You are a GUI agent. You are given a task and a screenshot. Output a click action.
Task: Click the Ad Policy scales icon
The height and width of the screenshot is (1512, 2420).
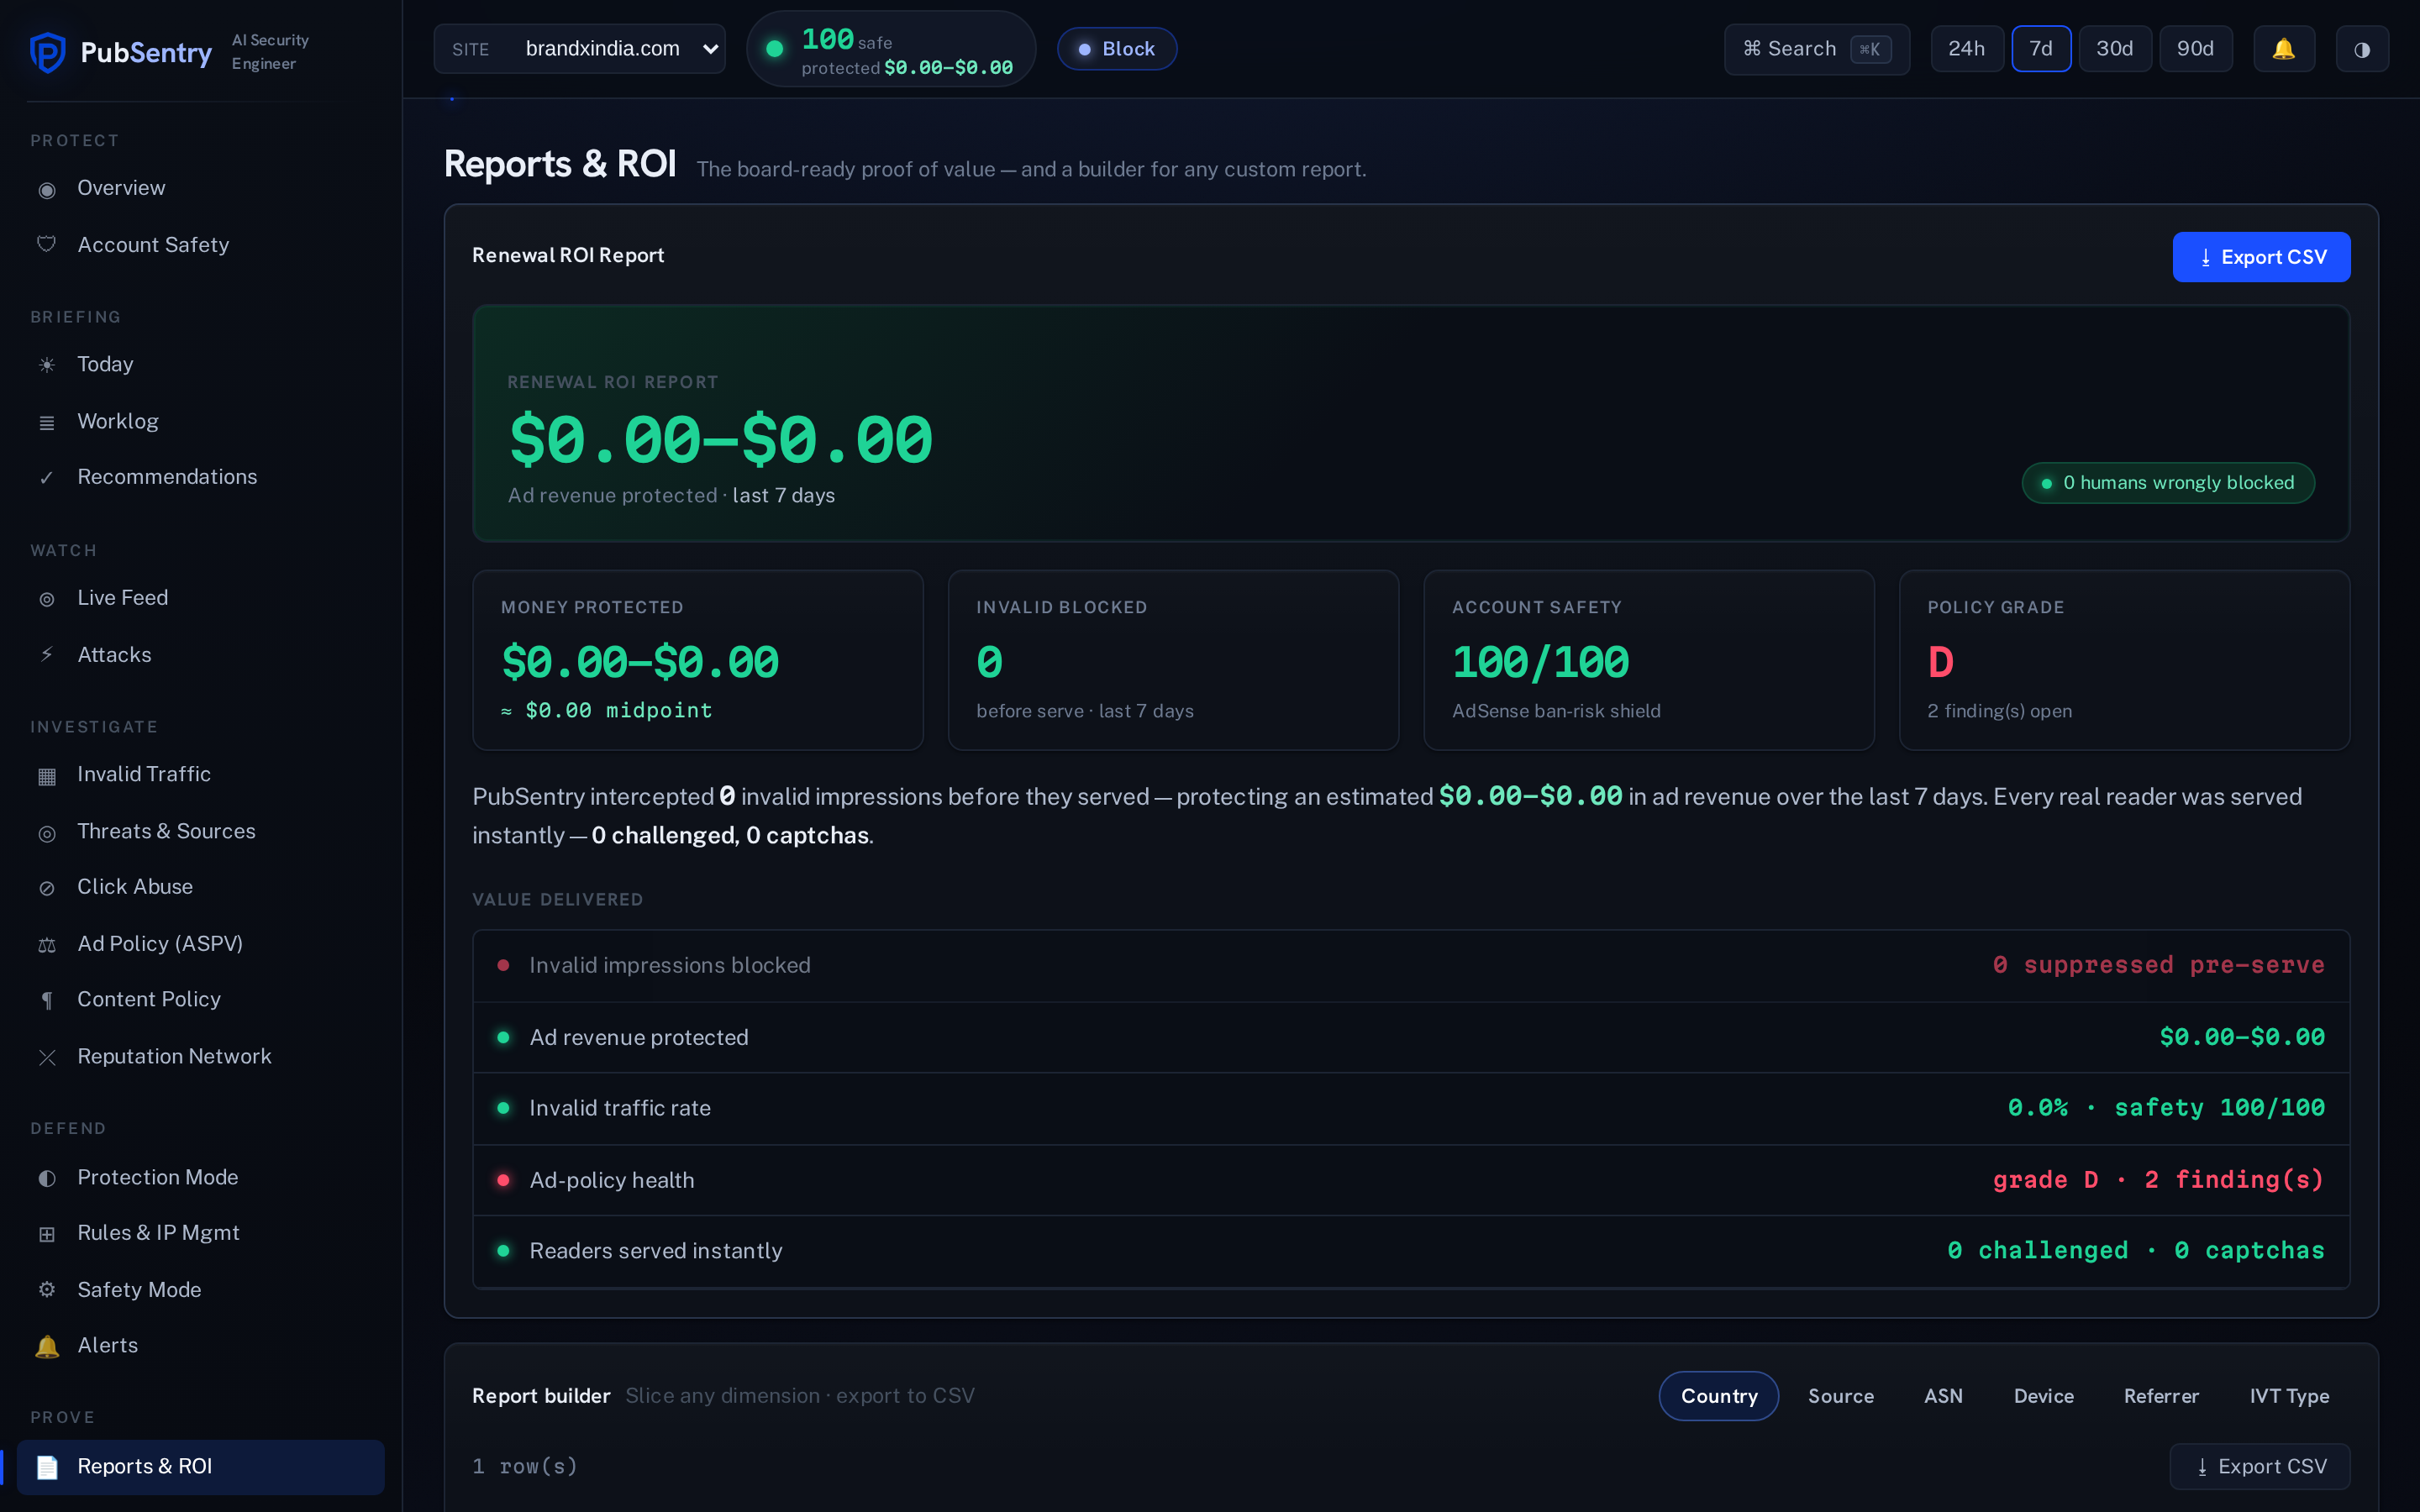47,945
